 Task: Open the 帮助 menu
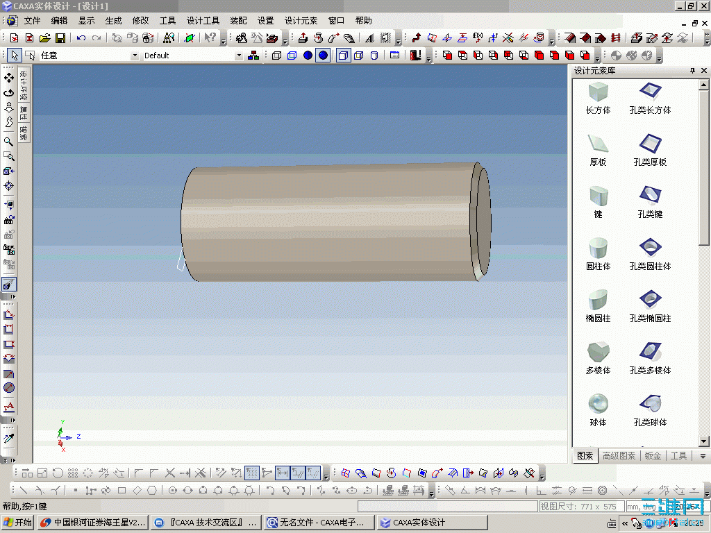coord(364,20)
